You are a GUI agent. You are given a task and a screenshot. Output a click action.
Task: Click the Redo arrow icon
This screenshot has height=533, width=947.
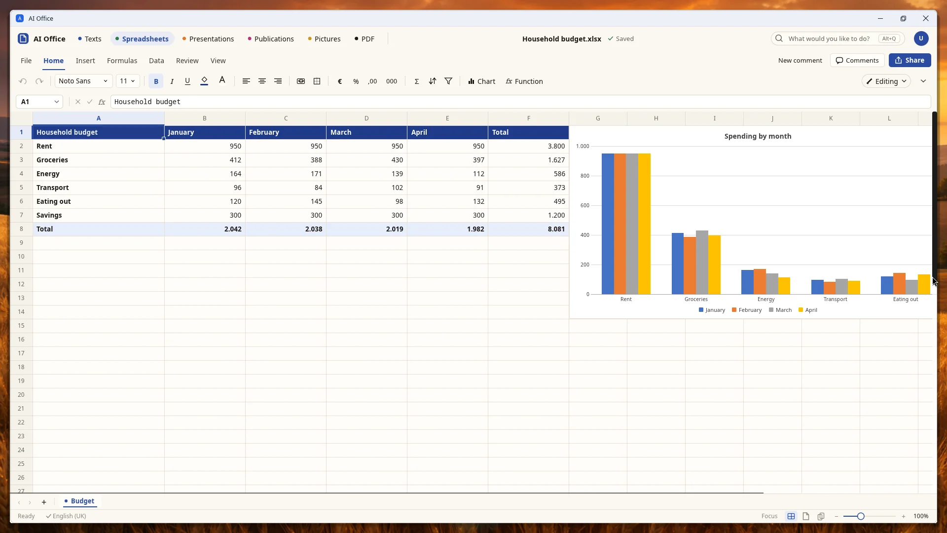(39, 81)
